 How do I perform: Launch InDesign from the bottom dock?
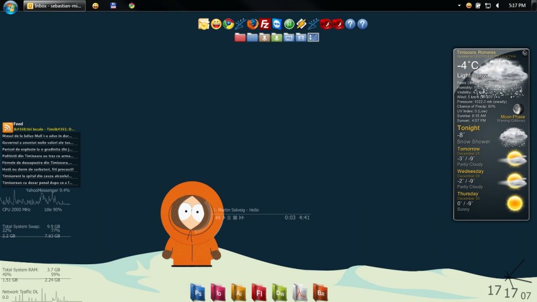(218, 292)
